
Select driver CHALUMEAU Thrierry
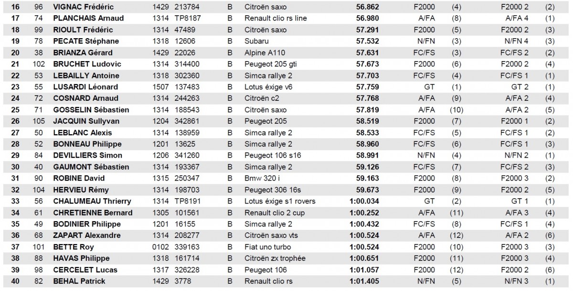pos(92,201)
